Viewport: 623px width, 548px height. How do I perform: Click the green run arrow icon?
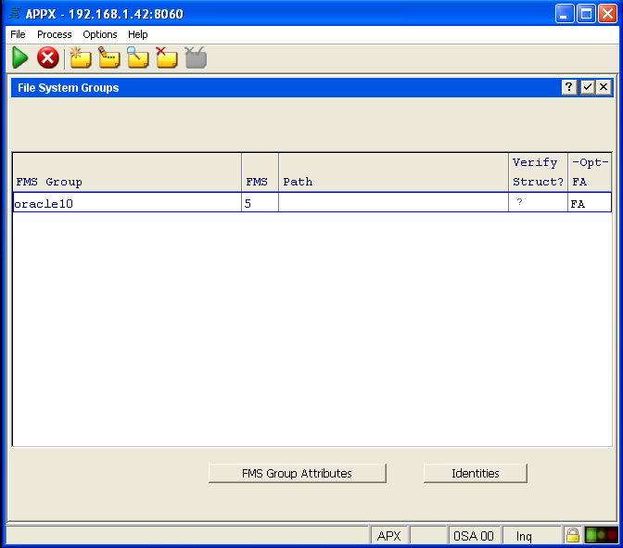coord(20,58)
